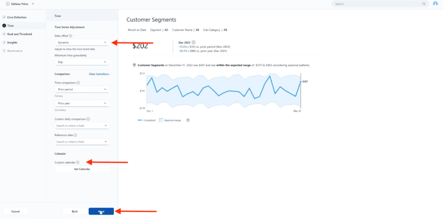The width and height of the screenshot is (443, 219).
Task: Open the Tableau Pulse dropdown chevron
Action: coord(33,4)
